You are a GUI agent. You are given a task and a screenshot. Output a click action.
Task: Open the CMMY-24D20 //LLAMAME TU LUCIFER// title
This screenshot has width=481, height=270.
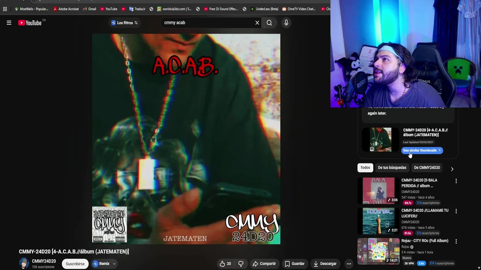click(x=425, y=213)
